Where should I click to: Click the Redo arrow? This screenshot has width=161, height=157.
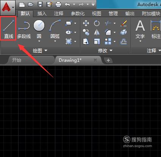coord(81,5)
